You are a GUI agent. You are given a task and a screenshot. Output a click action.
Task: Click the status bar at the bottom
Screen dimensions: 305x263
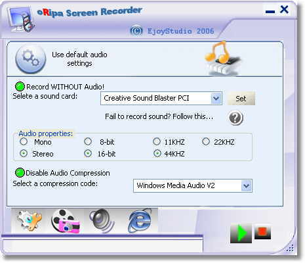[x=102, y=247]
